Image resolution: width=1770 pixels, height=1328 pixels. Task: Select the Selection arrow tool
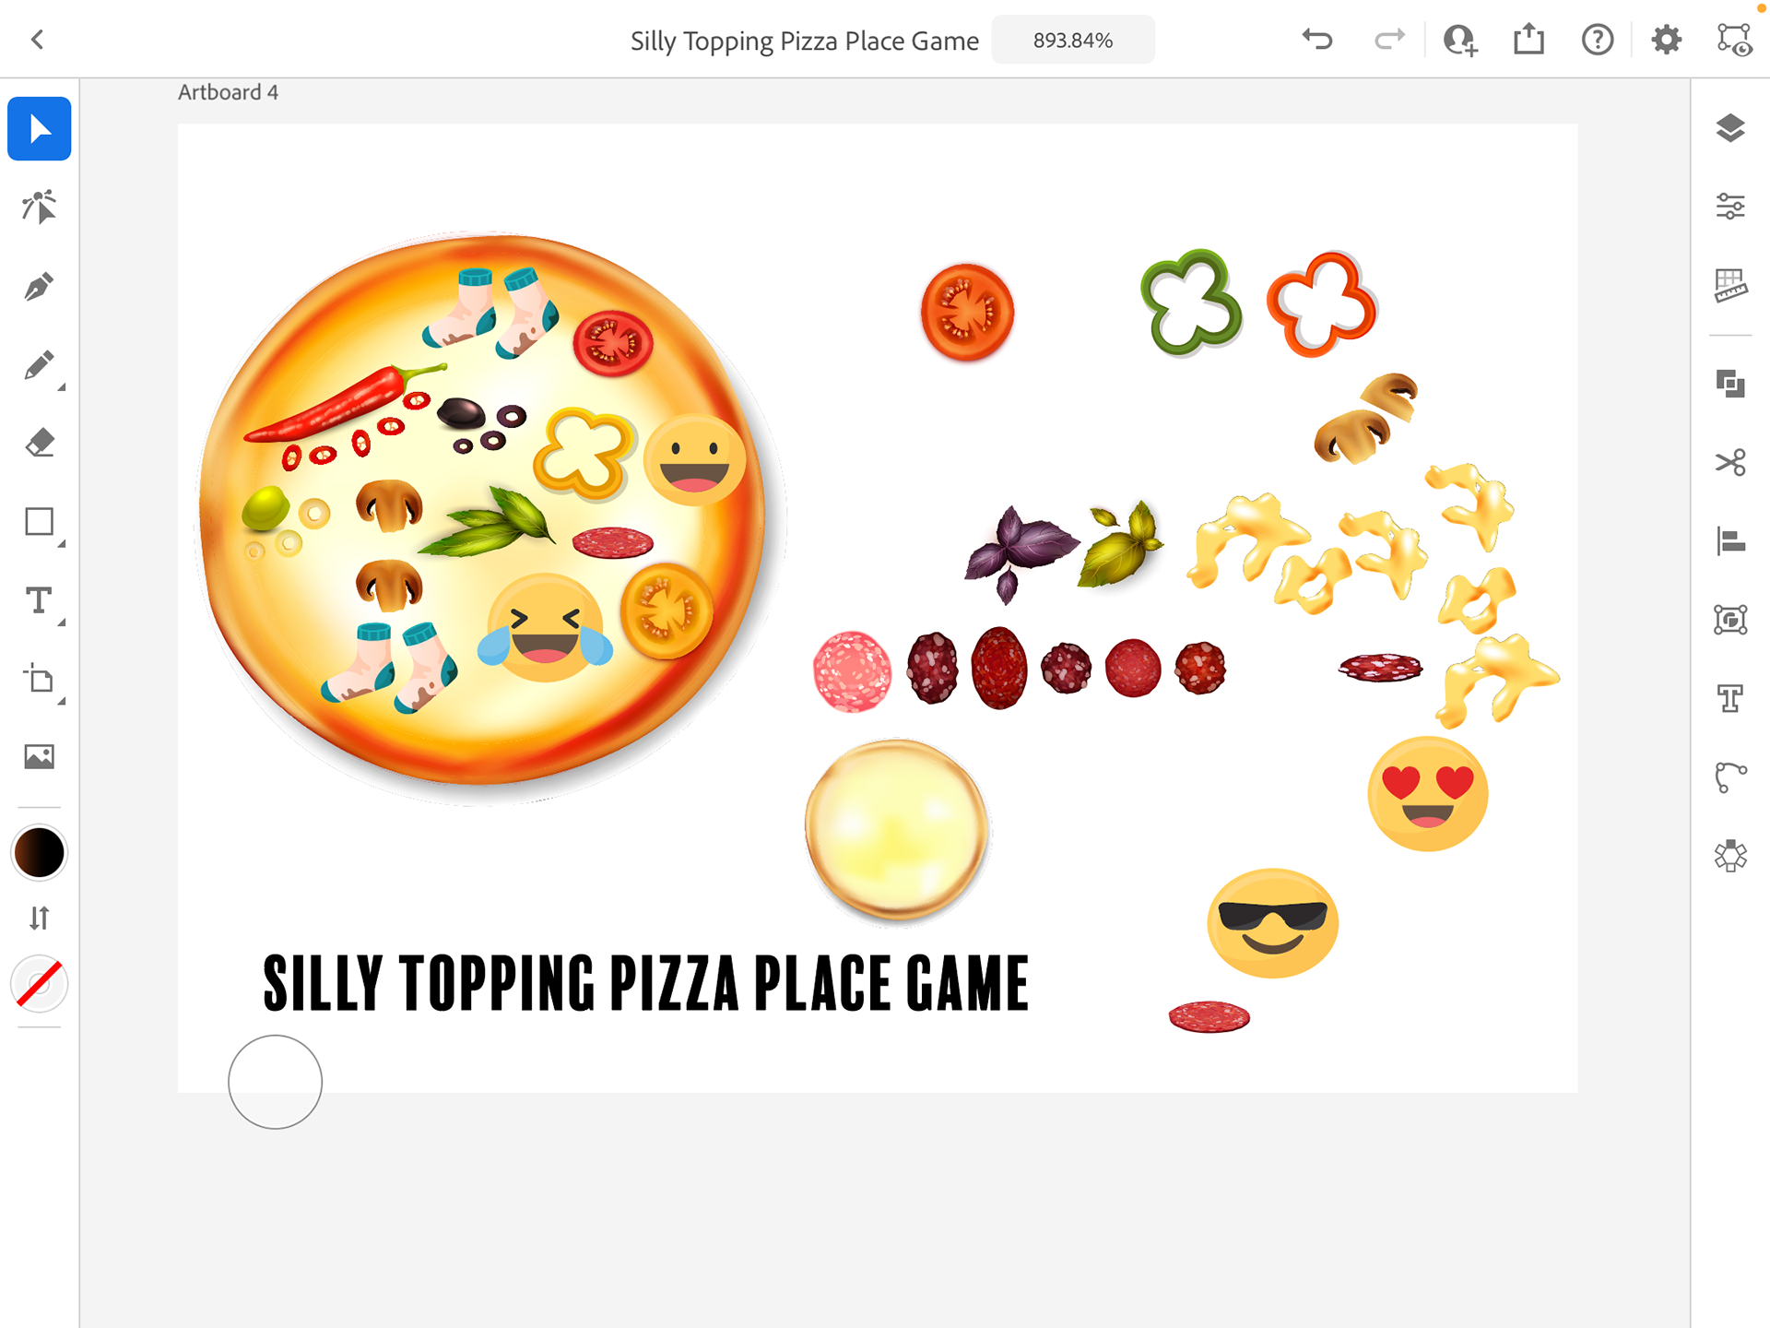39,129
